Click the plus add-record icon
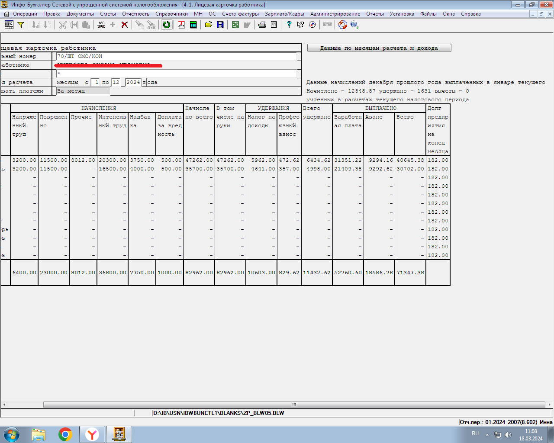Viewport: 554px width, 443px height. [x=113, y=25]
